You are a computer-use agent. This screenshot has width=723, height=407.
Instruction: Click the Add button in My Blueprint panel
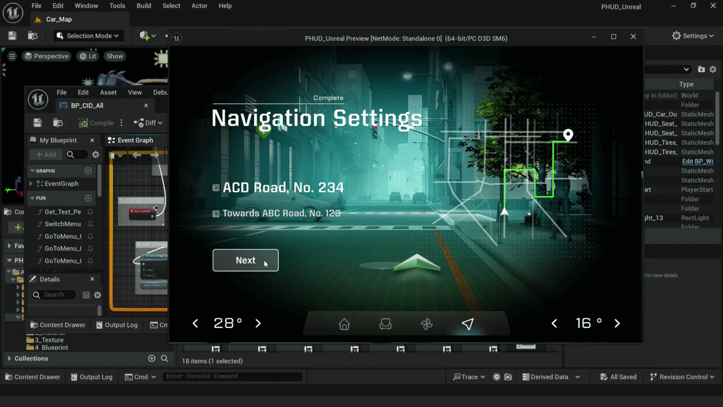point(45,154)
